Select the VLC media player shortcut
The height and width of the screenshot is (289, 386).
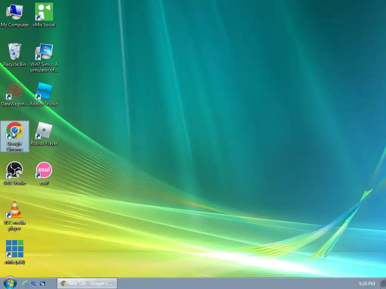point(15,216)
